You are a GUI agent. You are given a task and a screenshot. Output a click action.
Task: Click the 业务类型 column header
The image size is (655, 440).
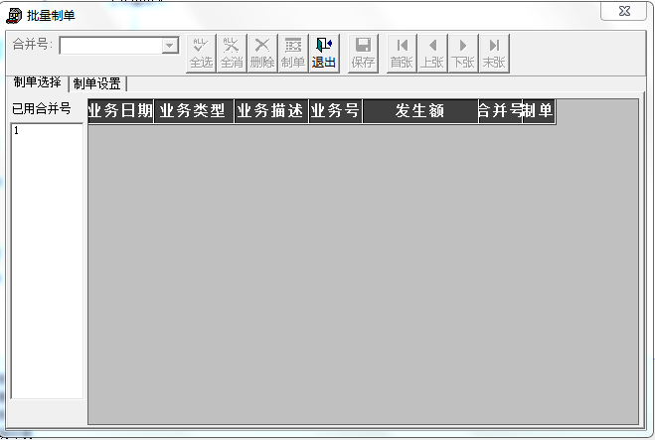[194, 111]
